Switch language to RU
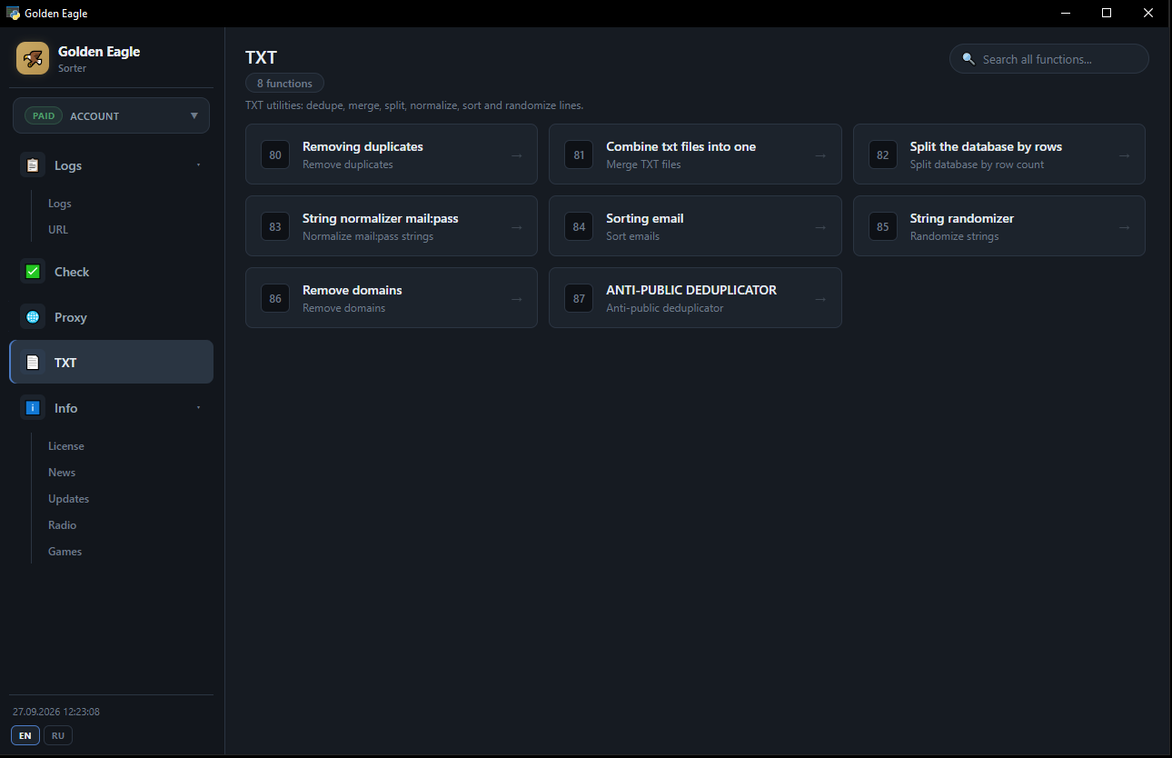1172x758 pixels. 58,735
